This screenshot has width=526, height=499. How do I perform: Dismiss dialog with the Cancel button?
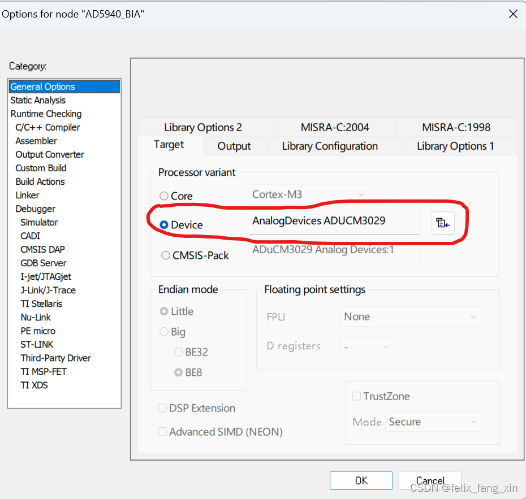point(430,480)
